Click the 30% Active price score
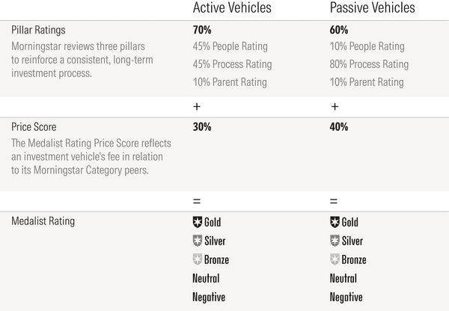The height and width of the screenshot is (311, 449). coord(202,127)
